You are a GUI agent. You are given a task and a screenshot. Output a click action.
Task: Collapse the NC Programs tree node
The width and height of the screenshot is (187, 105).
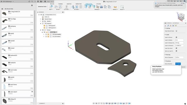click(41, 23)
